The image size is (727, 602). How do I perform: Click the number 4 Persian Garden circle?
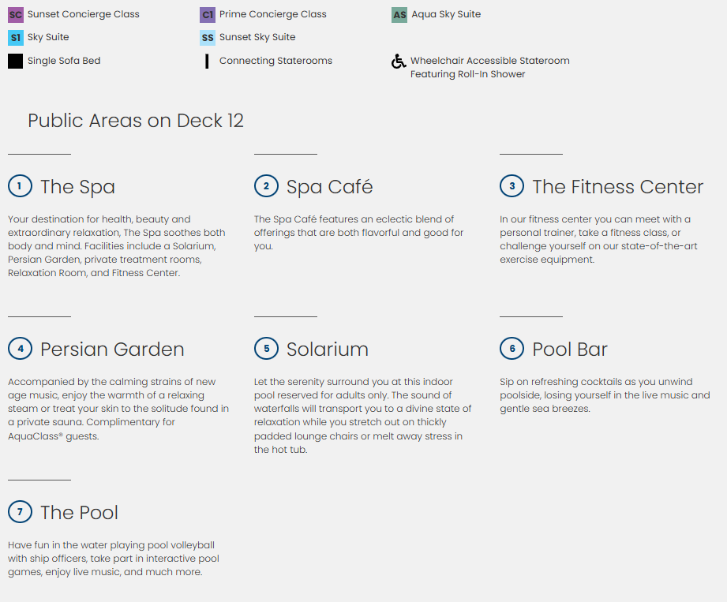pos(20,349)
